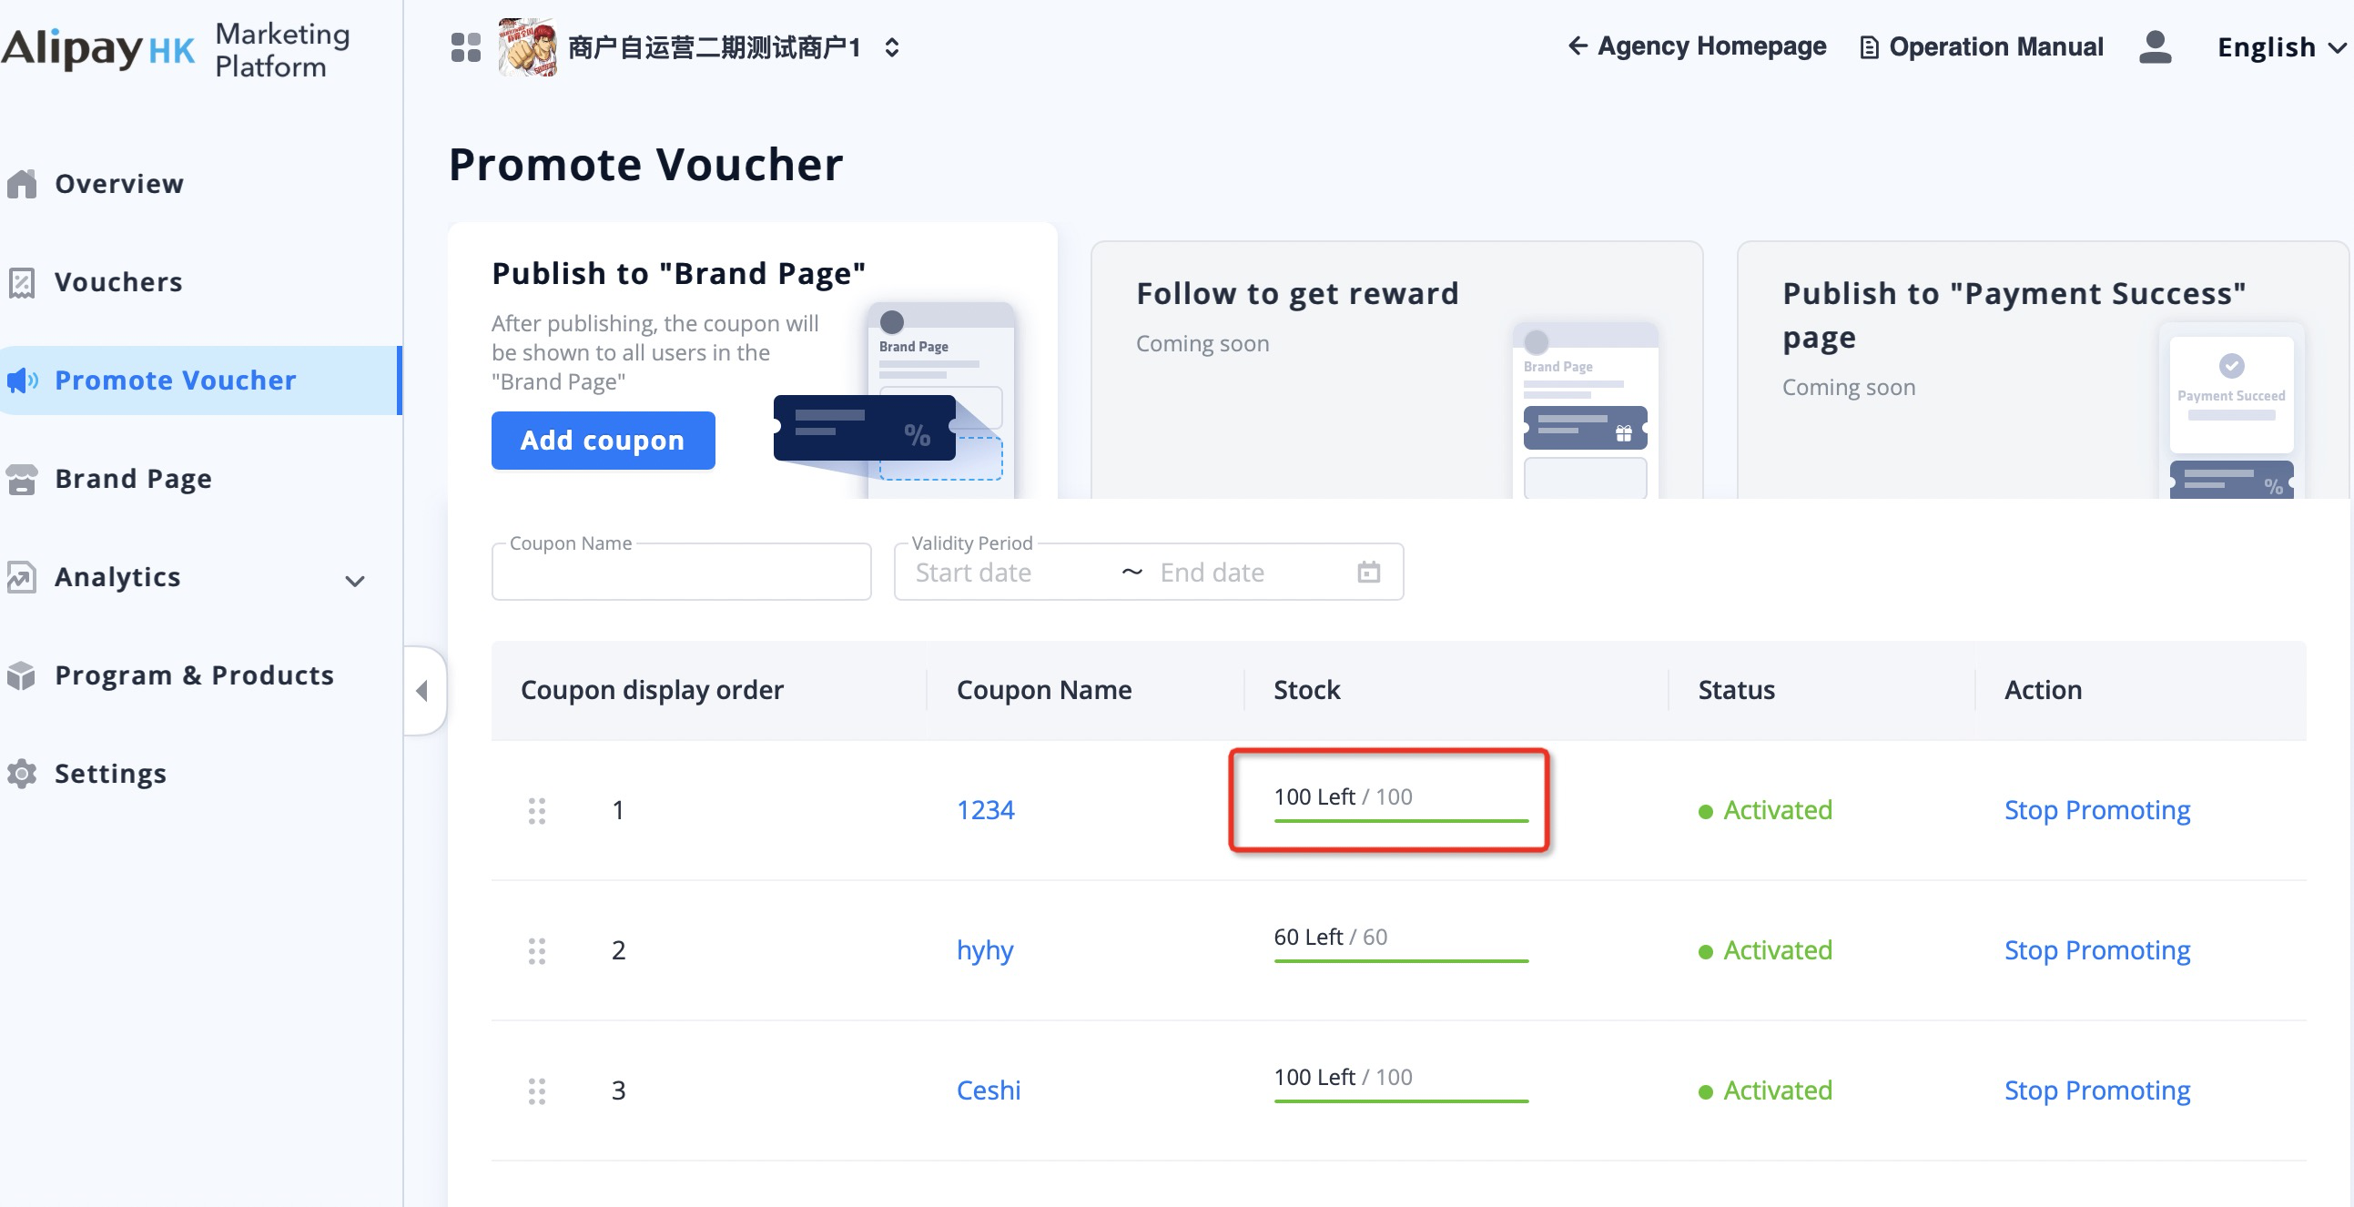Click stock progress bar for 1234
2354x1207 pixels.
1400,820
